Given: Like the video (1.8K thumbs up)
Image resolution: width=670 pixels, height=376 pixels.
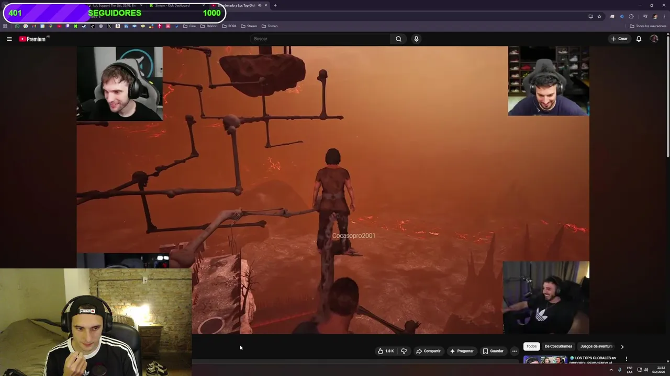Looking at the screenshot, I should tap(386, 351).
